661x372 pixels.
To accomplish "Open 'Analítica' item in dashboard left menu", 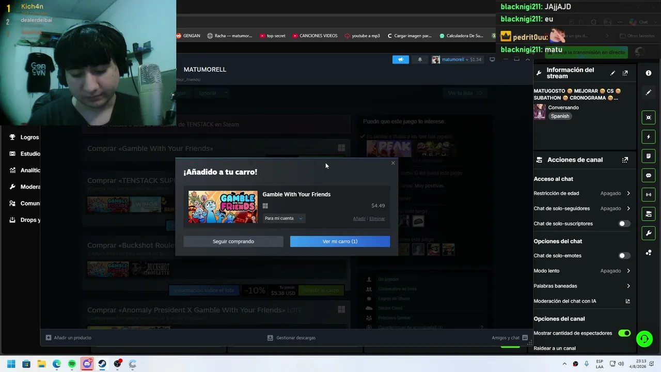I will [x=25, y=171].
